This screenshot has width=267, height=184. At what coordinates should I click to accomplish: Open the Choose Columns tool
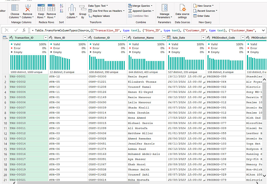[x=15, y=11]
